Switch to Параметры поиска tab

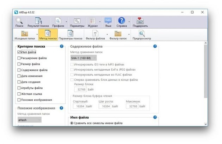click(x=70, y=35)
